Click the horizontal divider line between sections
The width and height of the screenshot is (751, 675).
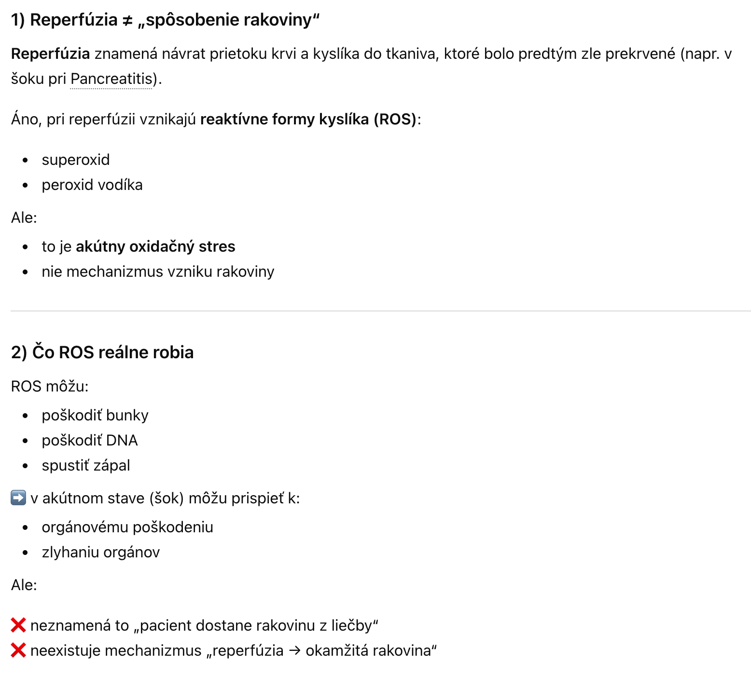[381, 311]
